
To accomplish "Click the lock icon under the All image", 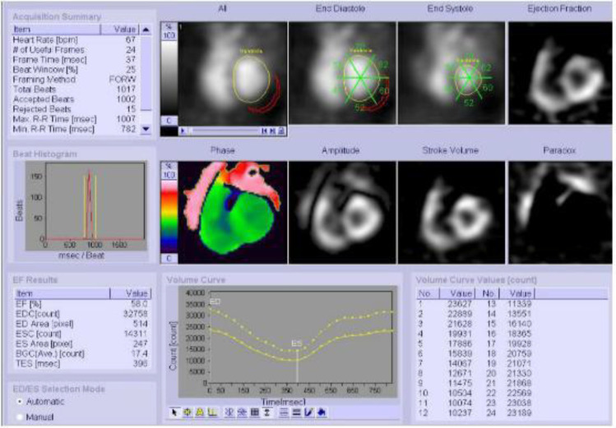I will (280, 130).
